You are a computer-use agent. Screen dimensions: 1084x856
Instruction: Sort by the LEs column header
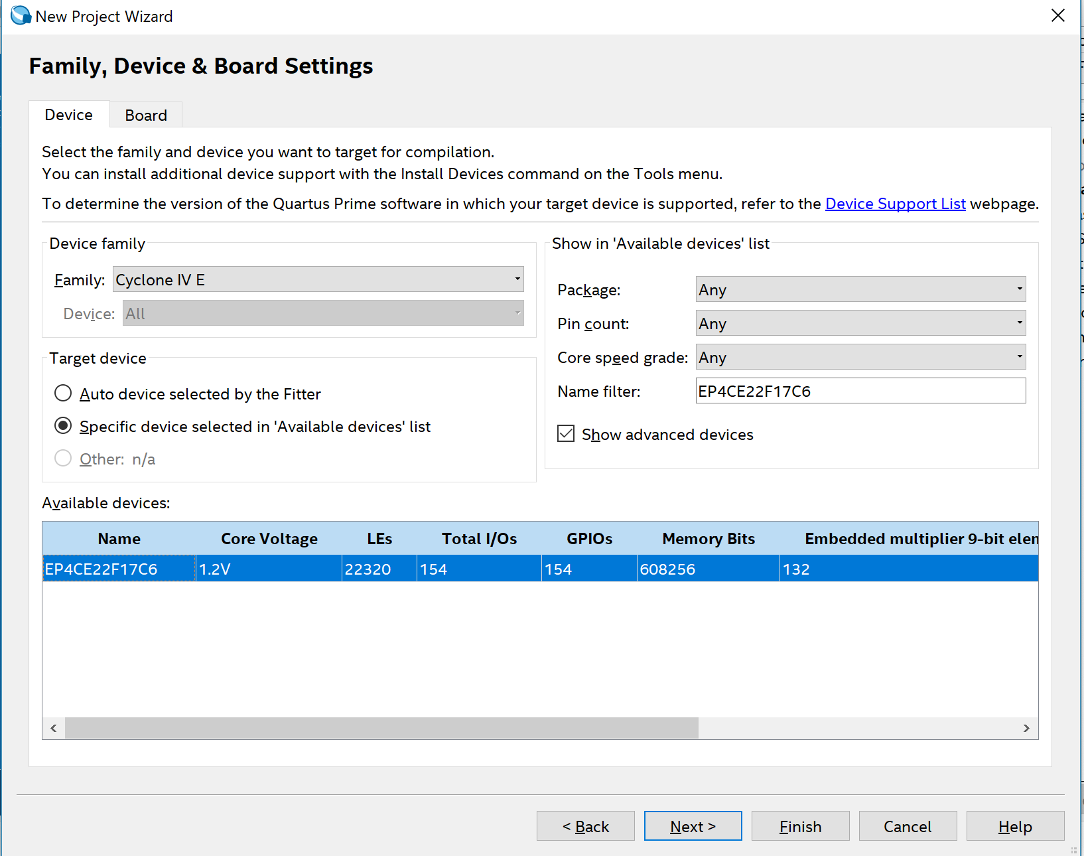click(x=379, y=538)
